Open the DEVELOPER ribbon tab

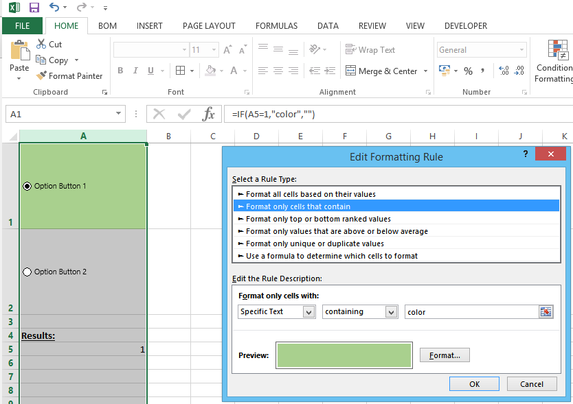pyautogui.click(x=465, y=25)
